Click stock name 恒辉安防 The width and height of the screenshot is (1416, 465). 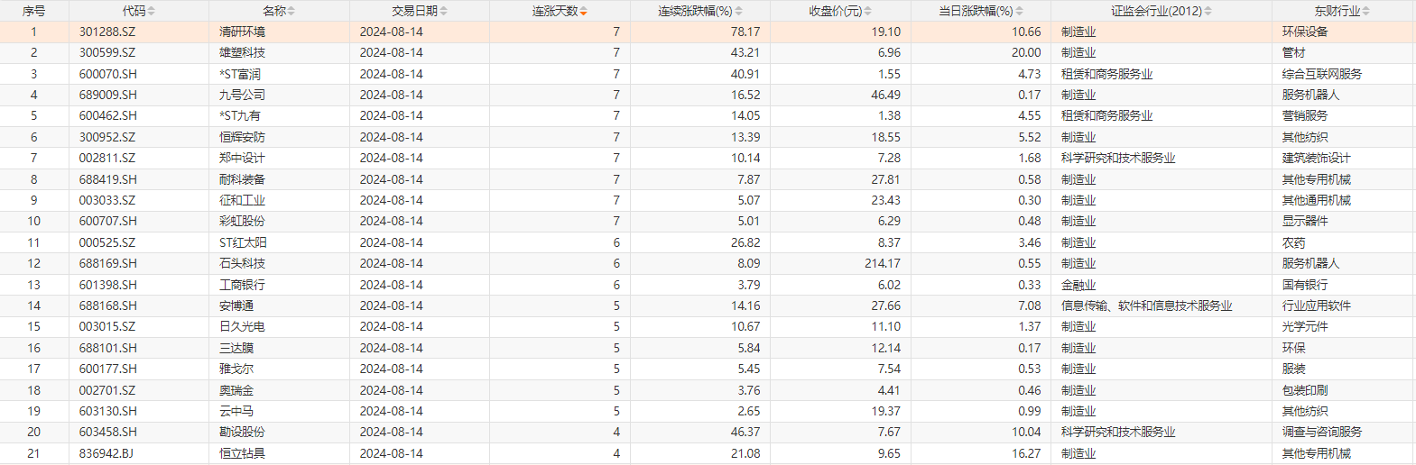tap(242, 137)
